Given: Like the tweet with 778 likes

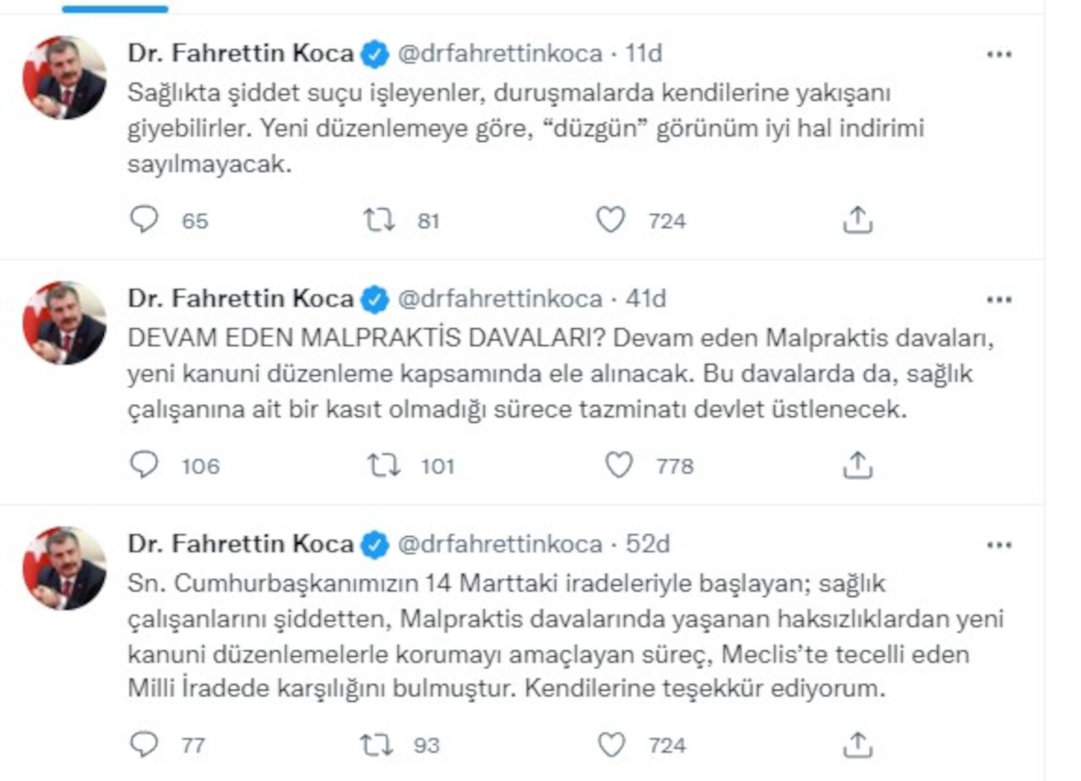Looking at the screenshot, I should coord(619,465).
